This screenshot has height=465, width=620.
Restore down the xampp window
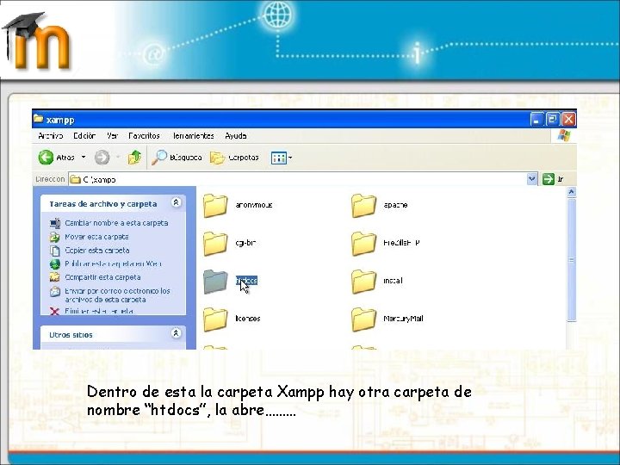pos(553,120)
